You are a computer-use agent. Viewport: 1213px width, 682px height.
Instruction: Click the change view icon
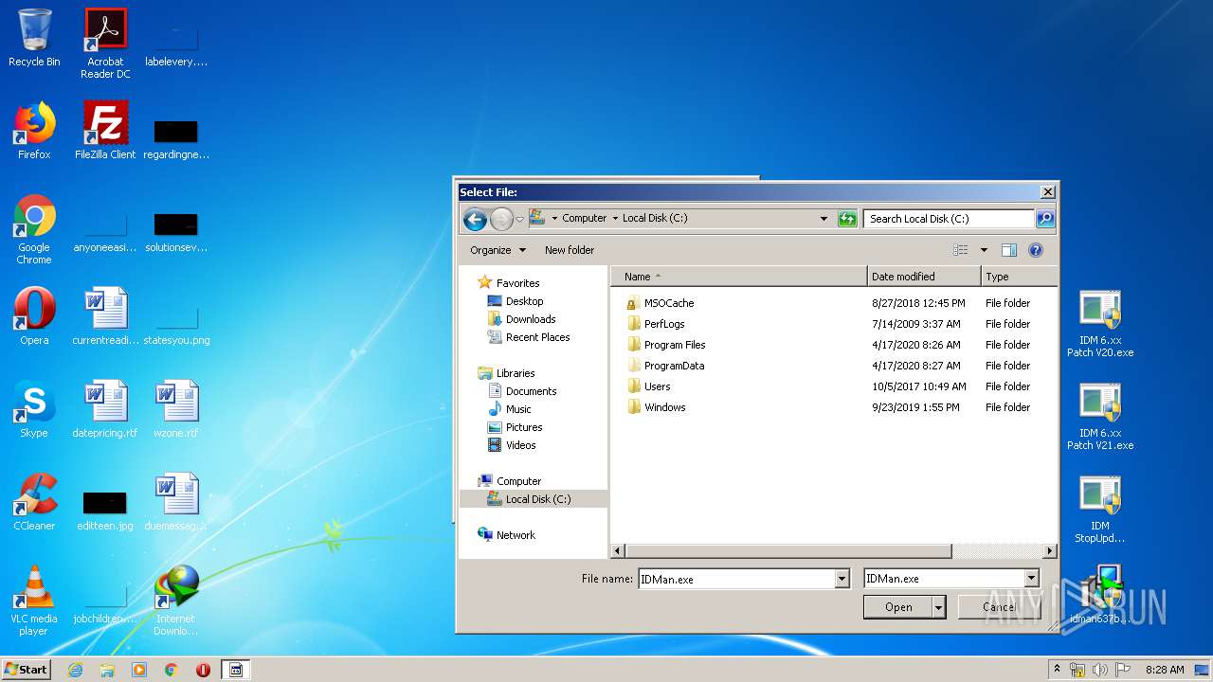pyautogui.click(x=961, y=250)
